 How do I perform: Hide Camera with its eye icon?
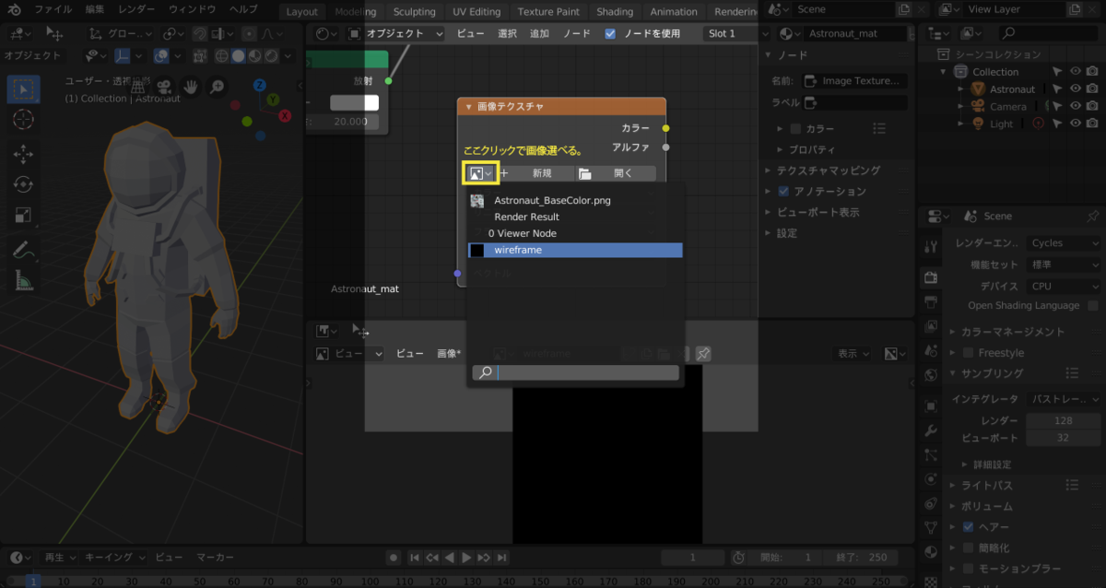[x=1075, y=107]
